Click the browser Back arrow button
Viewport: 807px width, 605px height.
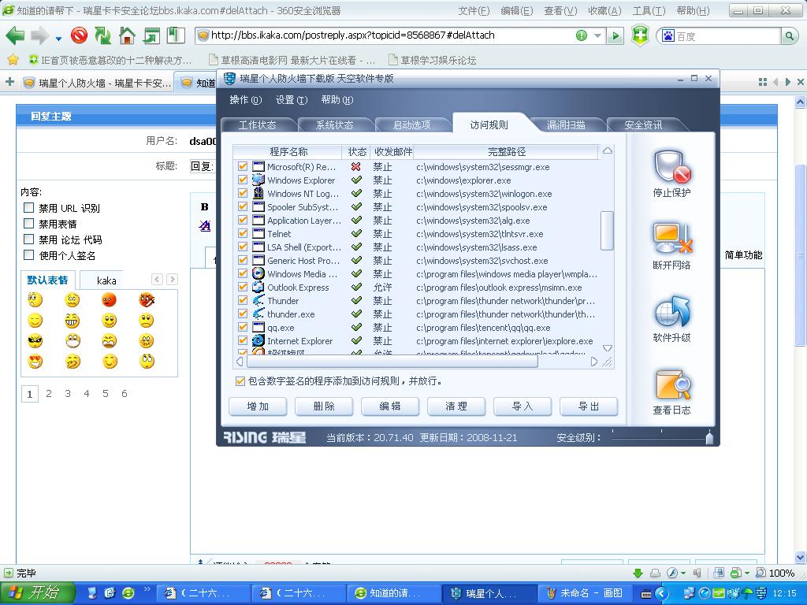click(15, 35)
